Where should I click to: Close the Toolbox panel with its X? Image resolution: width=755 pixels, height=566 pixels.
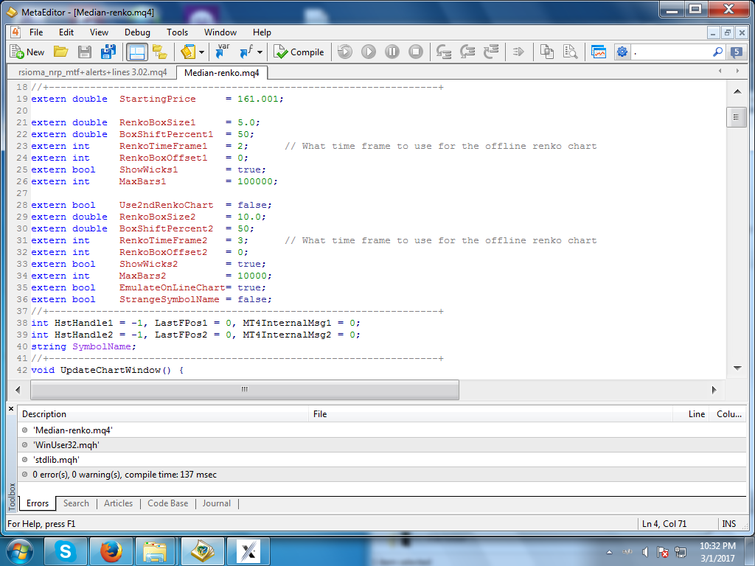tap(11, 408)
